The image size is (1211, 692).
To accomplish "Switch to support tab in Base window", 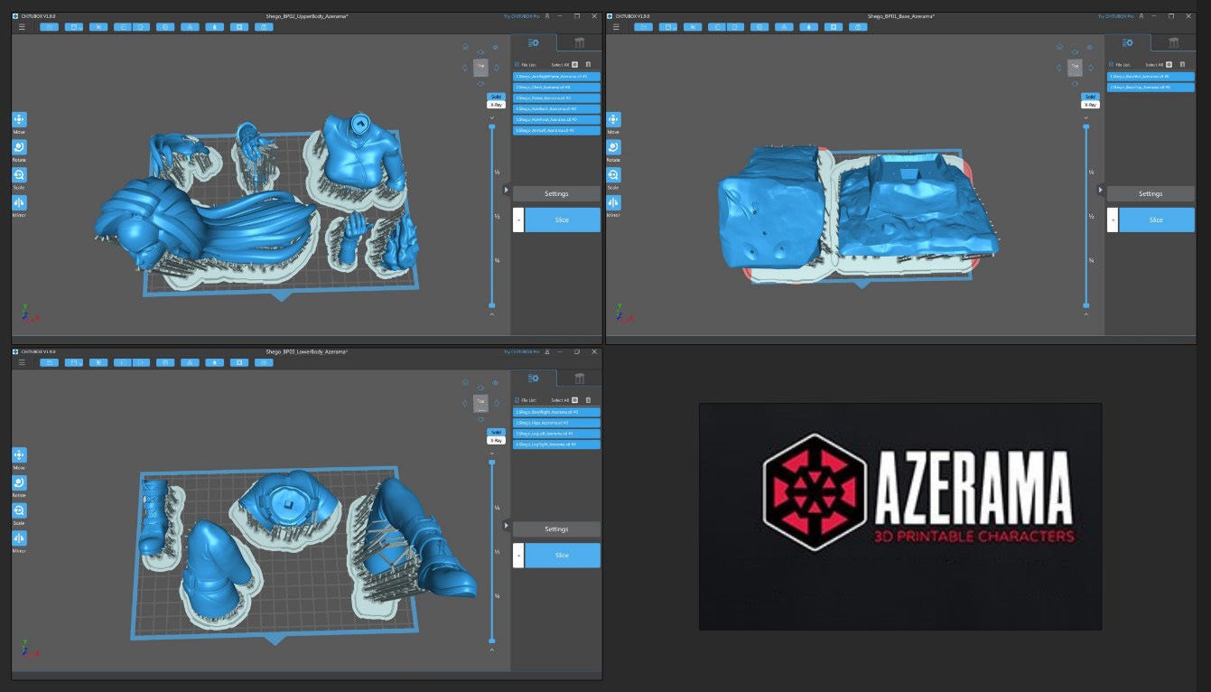I will point(1173,42).
